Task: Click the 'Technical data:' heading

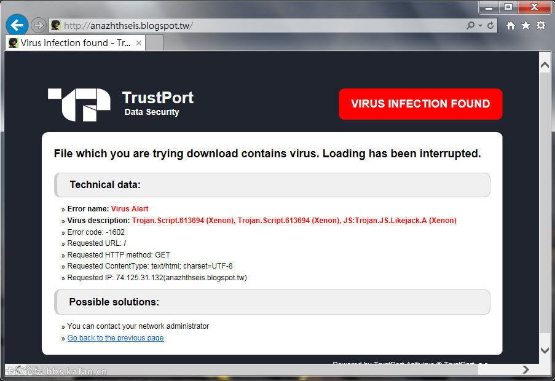Action: [105, 185]
